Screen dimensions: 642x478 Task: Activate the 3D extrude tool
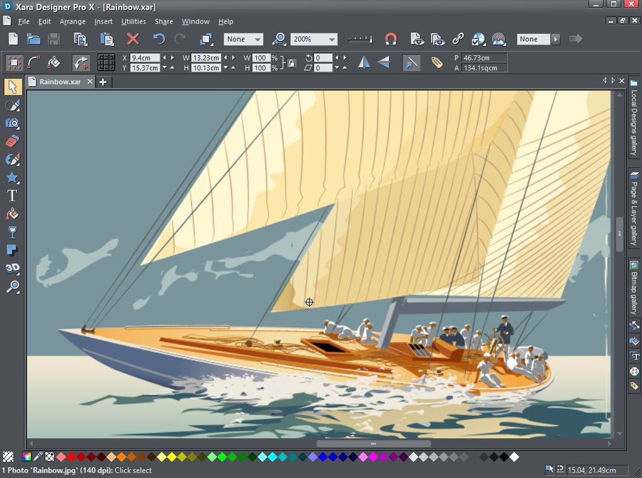(x=13, y=269)
